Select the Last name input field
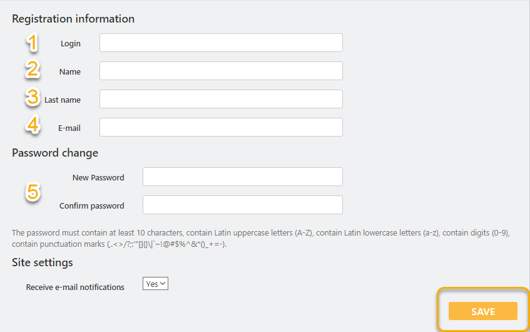This screenshot has width=530, height=332. (221, 99)
